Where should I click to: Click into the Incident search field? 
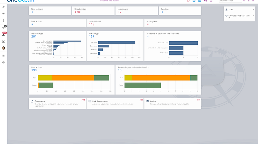(231, 1)
